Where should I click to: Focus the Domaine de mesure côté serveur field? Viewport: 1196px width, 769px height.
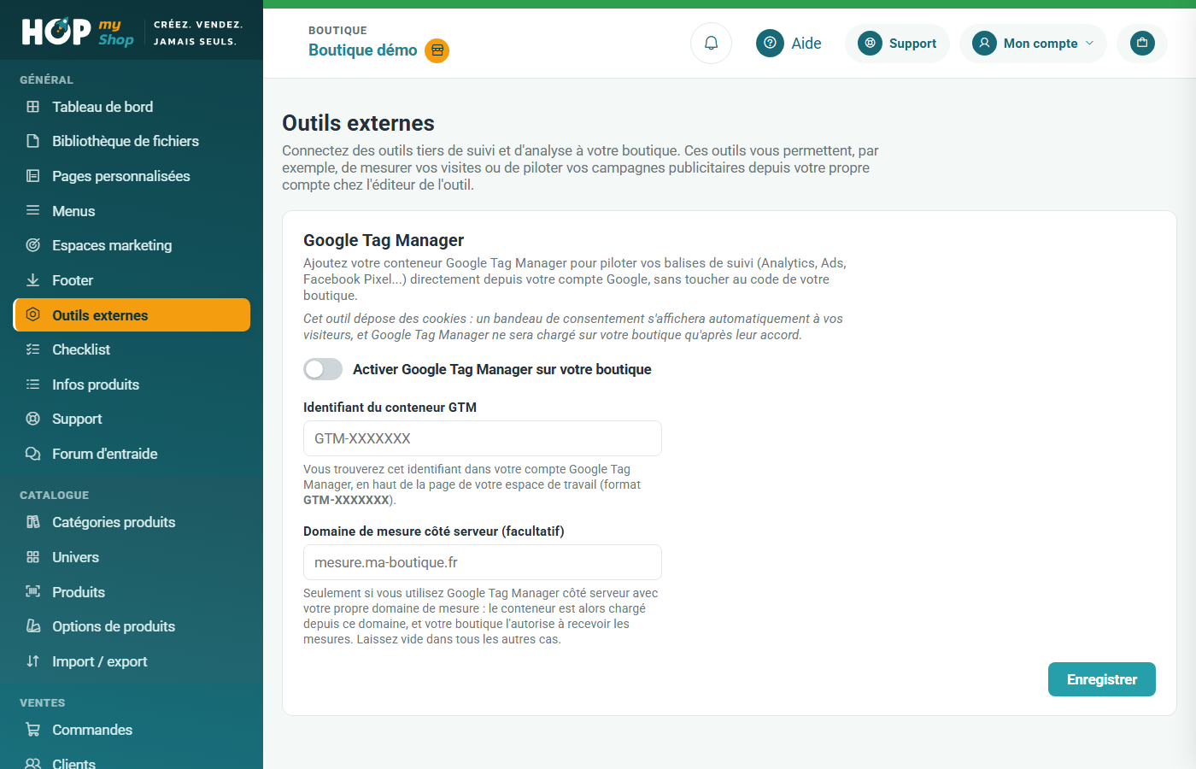coord(483,562)
